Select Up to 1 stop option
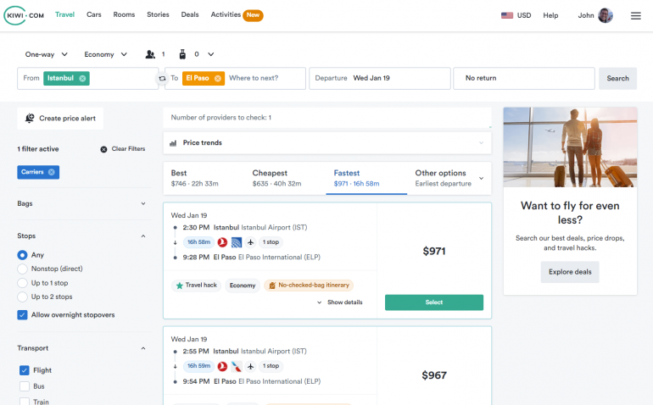 23,283
